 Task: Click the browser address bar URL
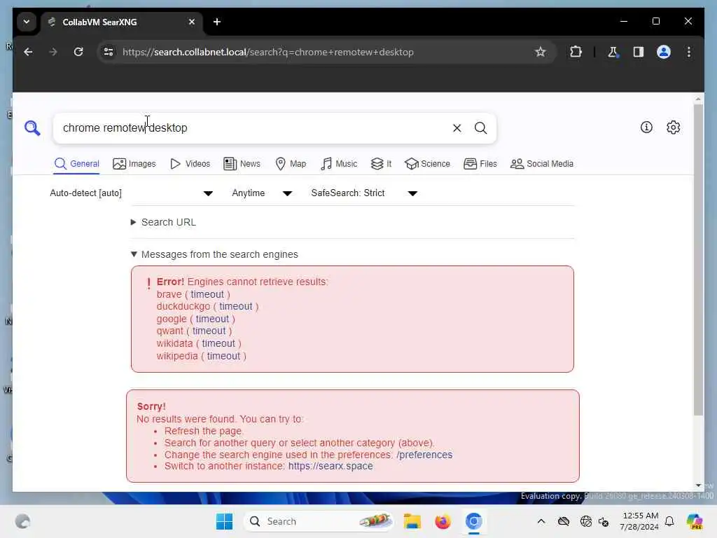coord(268,52)
